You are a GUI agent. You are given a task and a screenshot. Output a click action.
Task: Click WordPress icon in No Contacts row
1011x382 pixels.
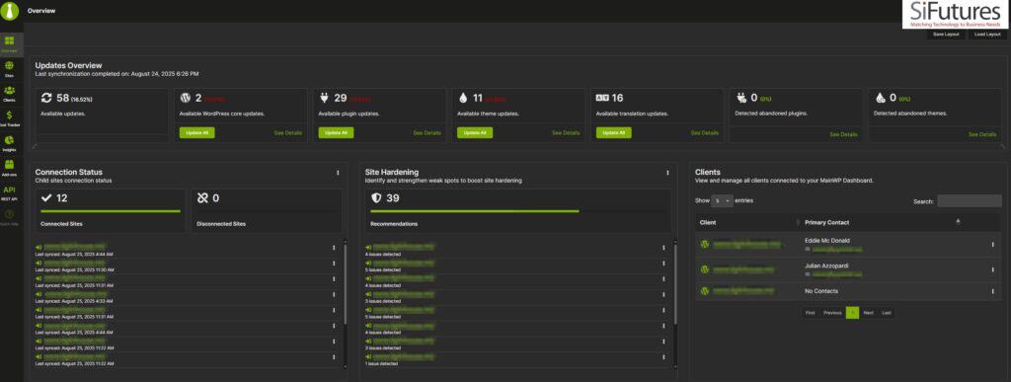pyautogui.click(x=705, y=290)
